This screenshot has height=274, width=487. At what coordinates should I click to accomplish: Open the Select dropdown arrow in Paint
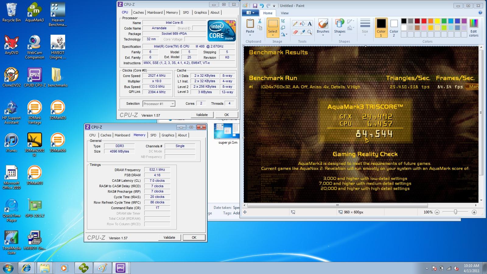tap(273, 35)
